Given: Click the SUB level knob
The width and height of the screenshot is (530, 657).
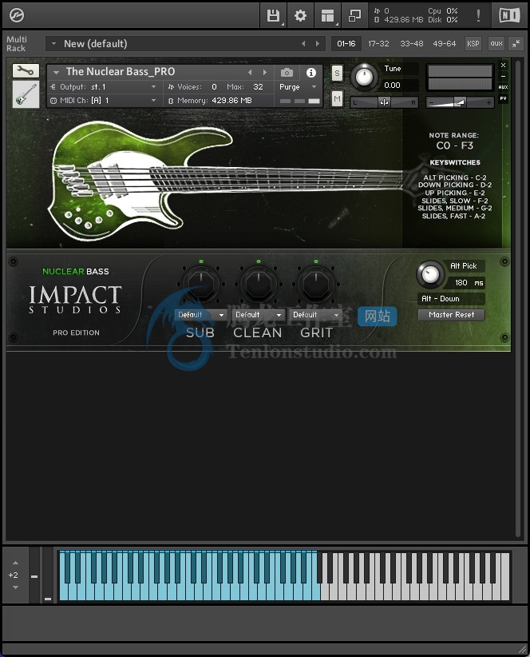Looking at the screenshot, I should (201, 284).
